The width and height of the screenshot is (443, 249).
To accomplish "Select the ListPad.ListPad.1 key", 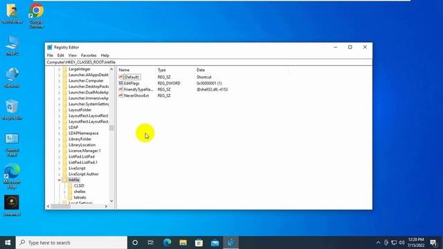I will tap(83, 163).
